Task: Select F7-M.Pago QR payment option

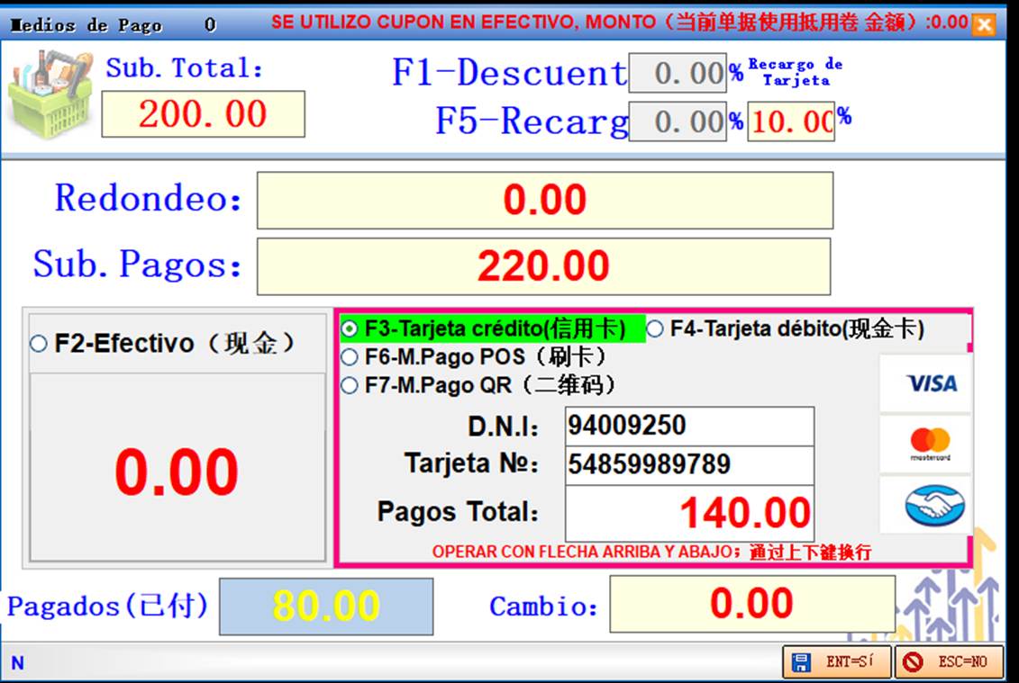Action: pyautogui.click(x=350, y=386)
